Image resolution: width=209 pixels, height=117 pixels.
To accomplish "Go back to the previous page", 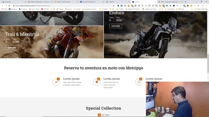I will tap(2, 6).
